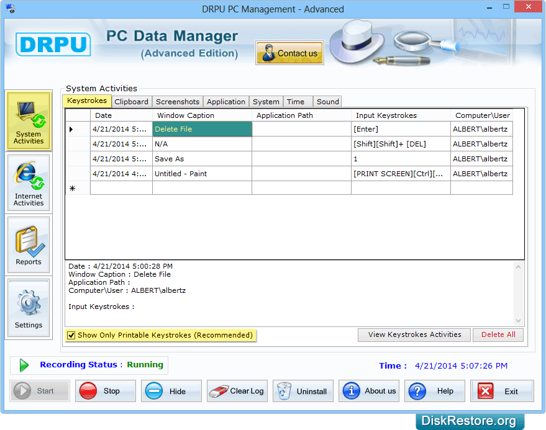The image size is (546, 430).
Task: Switch to the Clipboard tab
Action: [131, 102]
